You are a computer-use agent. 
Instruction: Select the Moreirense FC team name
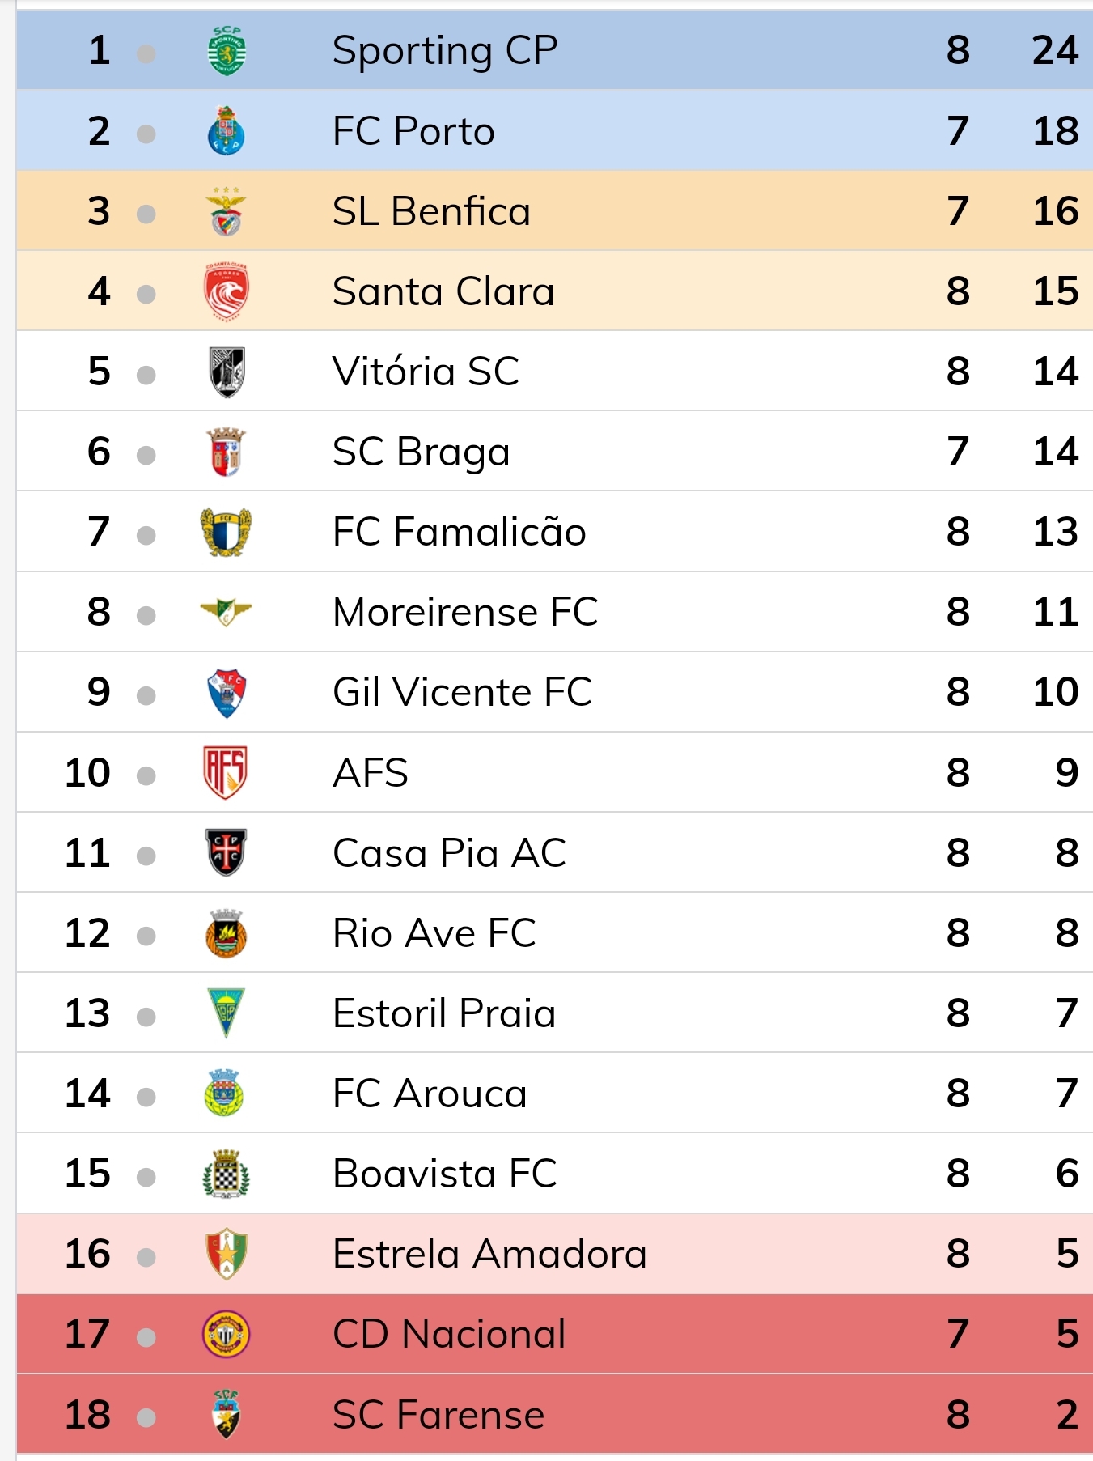466,612
